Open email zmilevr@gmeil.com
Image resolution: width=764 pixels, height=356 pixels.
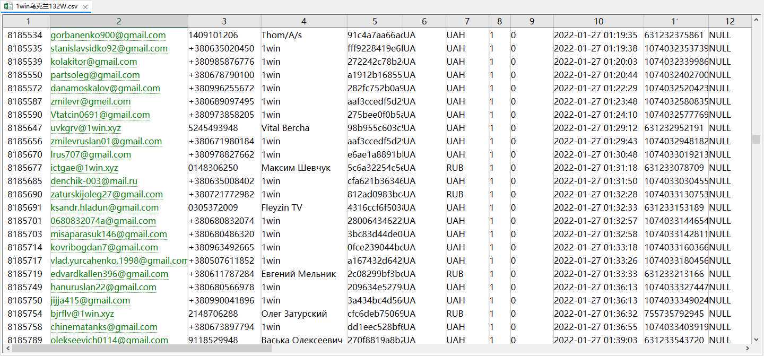[91, 101]
